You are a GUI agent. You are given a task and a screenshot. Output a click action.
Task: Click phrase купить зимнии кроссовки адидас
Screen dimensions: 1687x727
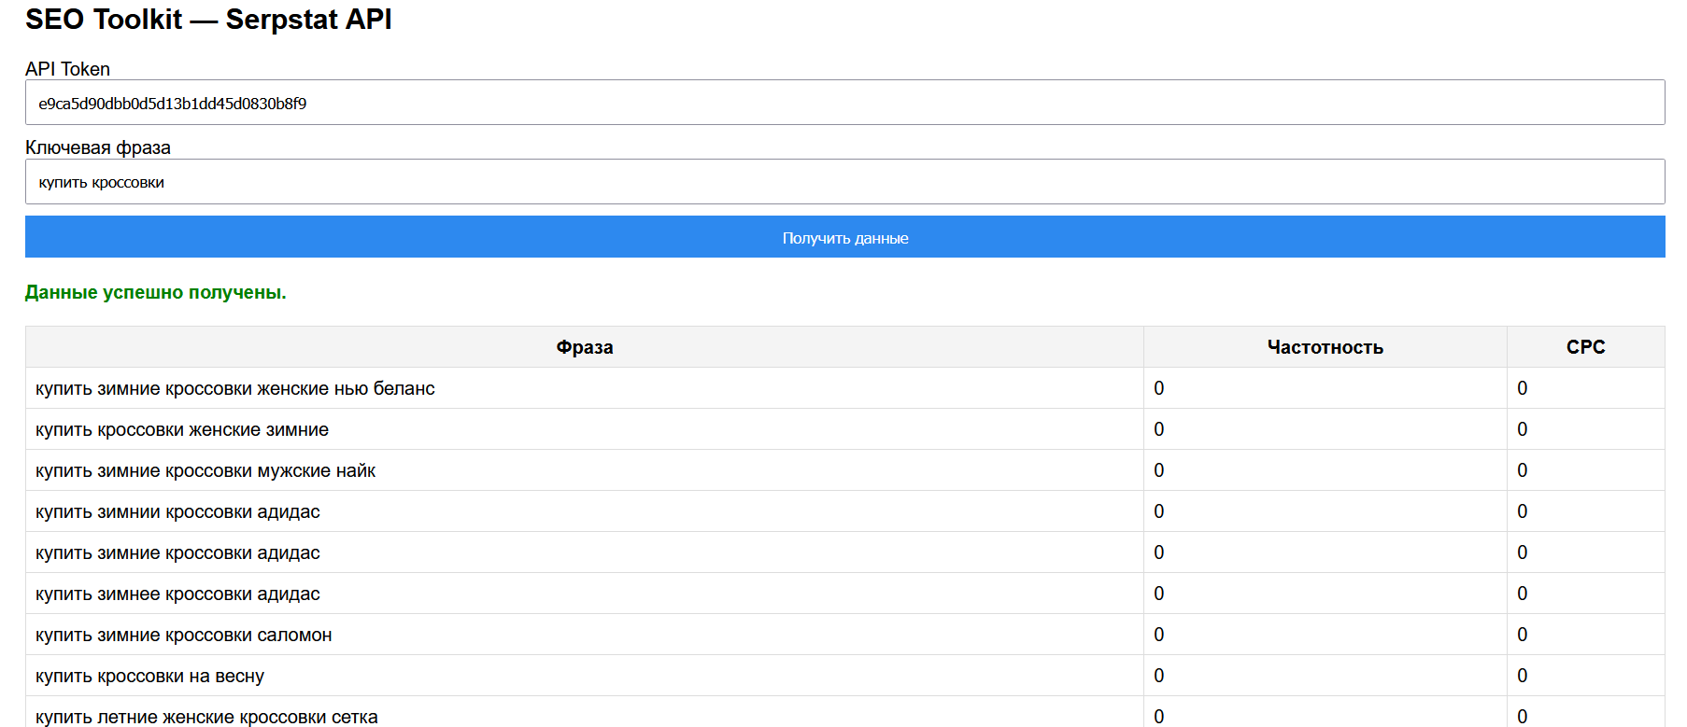click(177, 511)
